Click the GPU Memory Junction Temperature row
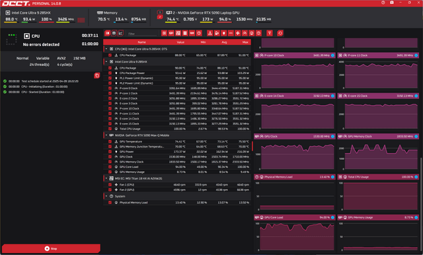423x255 pixels. coord(177,147)
